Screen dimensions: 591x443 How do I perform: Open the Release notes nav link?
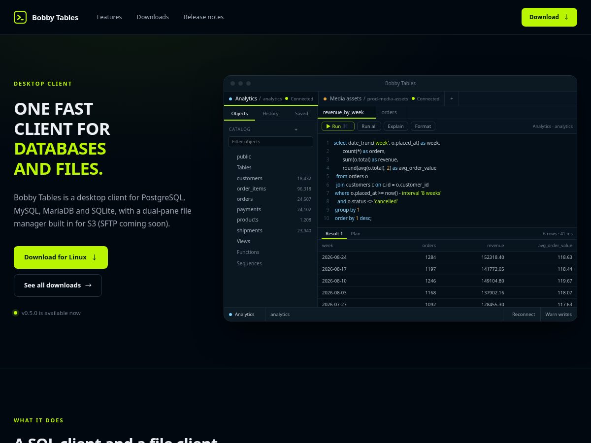pyautogui.click(x=203, y=17)
